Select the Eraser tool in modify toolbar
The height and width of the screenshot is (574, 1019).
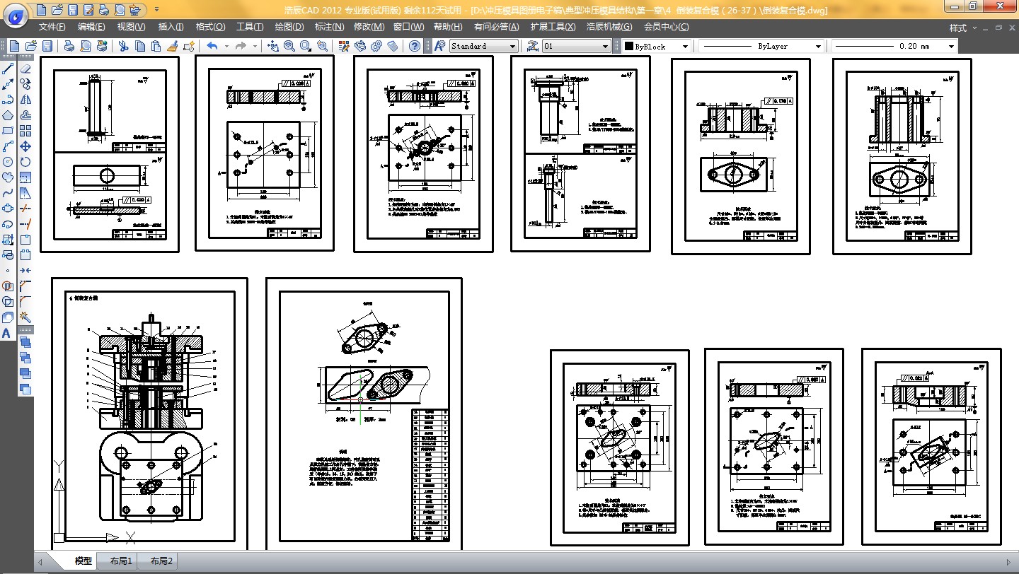tap(25, 69)
